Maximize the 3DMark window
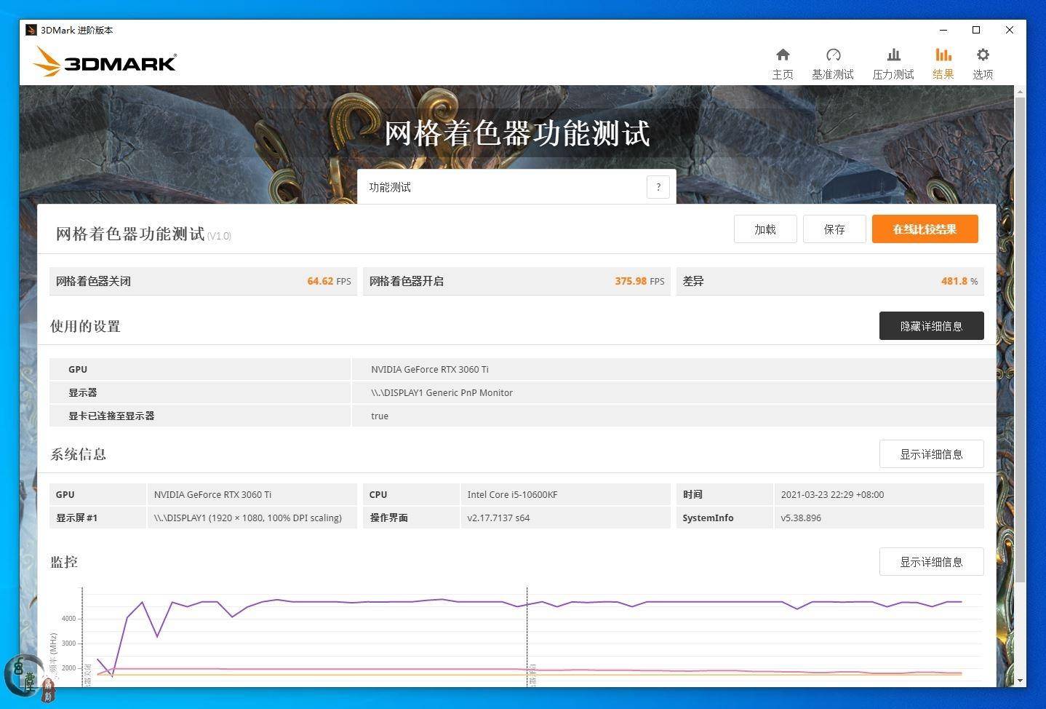This screenshot has height=709, width=1046. 976,30
